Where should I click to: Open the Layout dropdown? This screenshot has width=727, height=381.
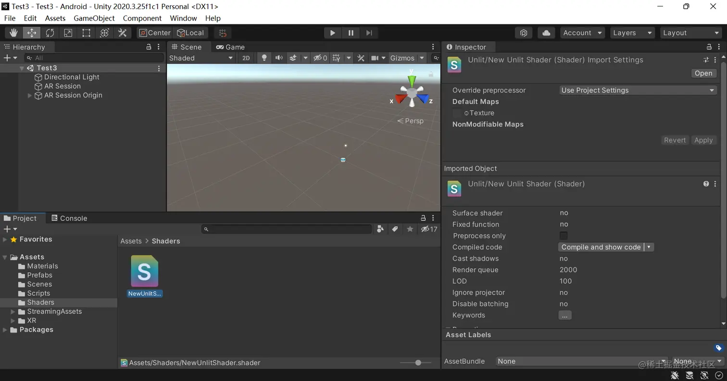pyautogui.click(x=690, y=33)
